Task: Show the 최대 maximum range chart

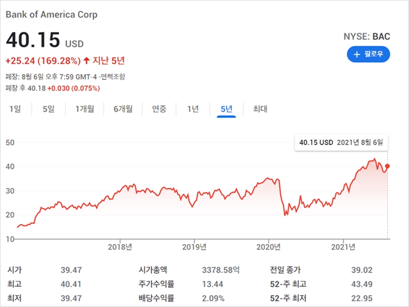Action: pos(260,109)
